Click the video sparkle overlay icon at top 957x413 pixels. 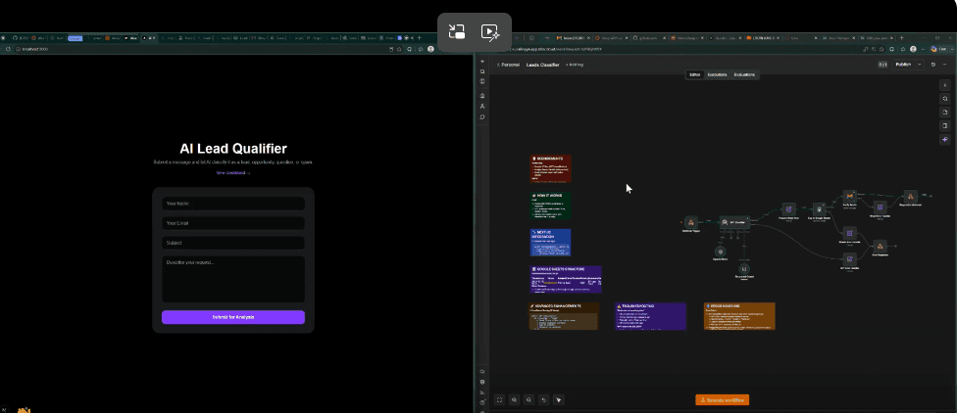coord(490,31)
